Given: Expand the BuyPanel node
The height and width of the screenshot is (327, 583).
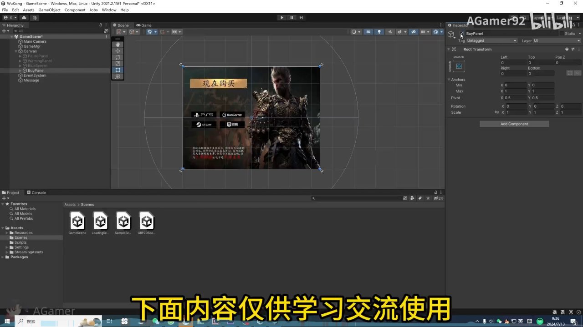Looking at the screenshot, I should point(20,71).
